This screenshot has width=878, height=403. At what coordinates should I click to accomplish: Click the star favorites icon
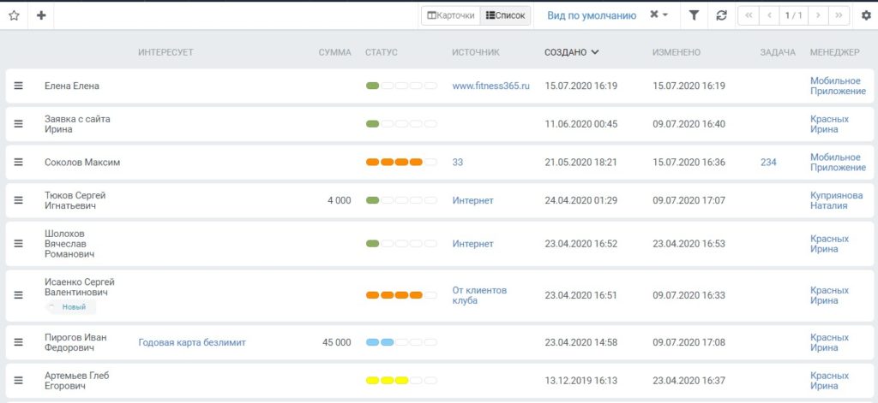[x=14, y=15]
